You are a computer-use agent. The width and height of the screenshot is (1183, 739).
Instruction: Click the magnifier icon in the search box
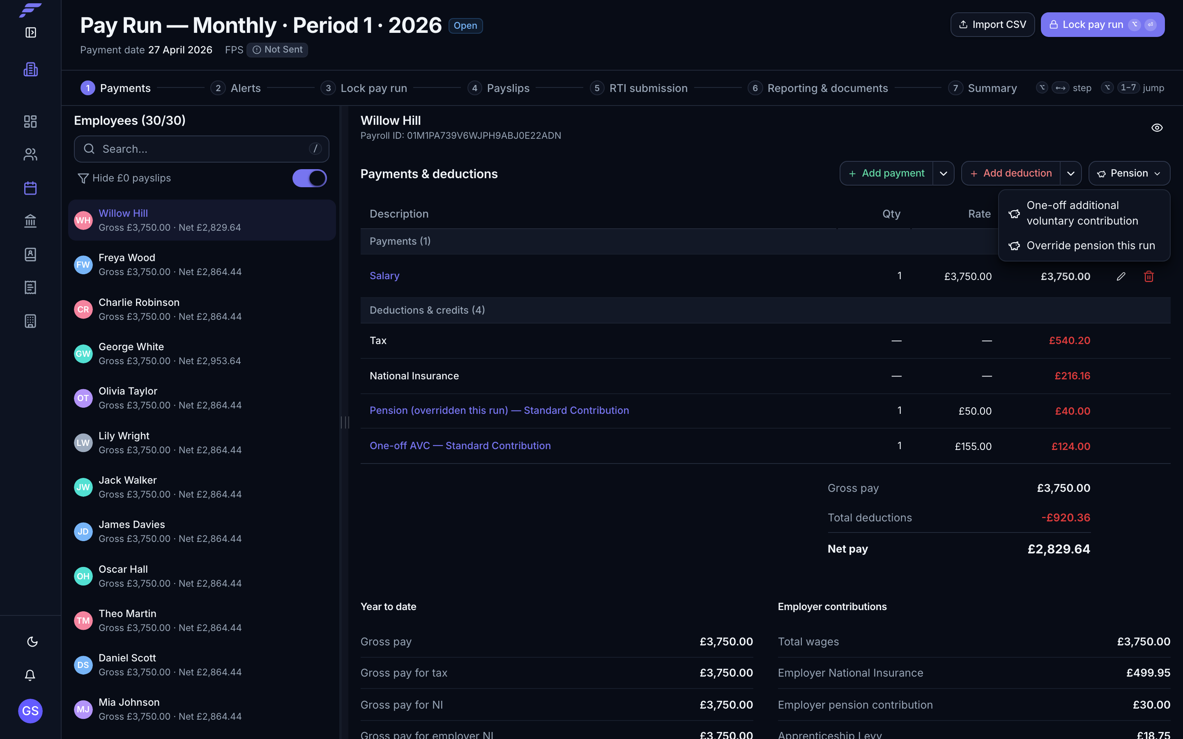[x=89, y=149]
